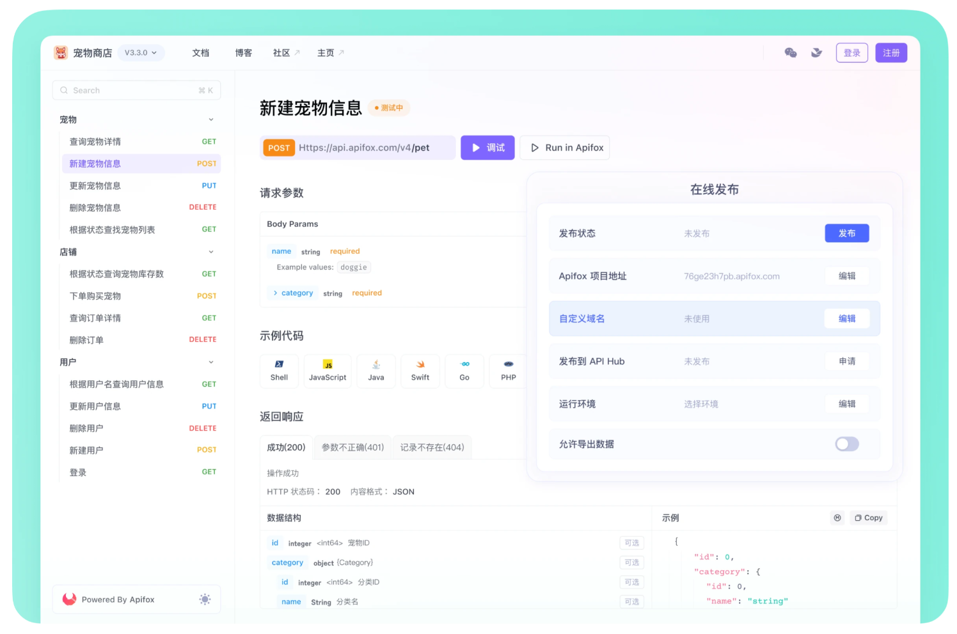Toggle the 允许导出数据 switch
957x634 pixels.
coord(846,444)
